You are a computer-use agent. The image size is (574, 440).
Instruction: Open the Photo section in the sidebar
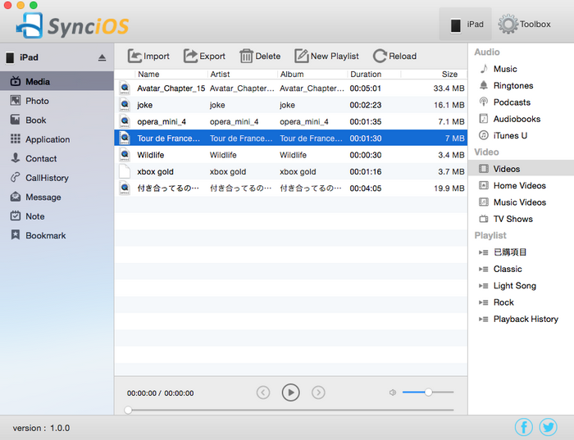click(57, 101)
